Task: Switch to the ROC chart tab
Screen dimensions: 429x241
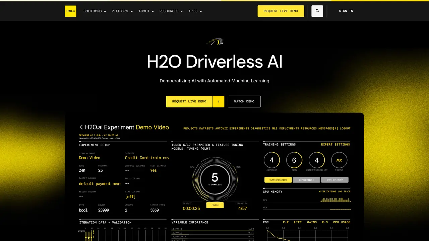Action: coord(266,222)
